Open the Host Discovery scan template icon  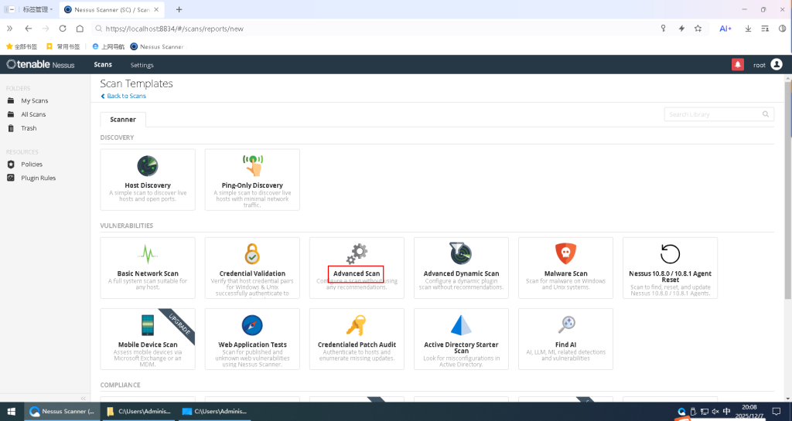pyautogui.click(x=148, y=166)
